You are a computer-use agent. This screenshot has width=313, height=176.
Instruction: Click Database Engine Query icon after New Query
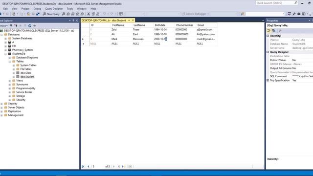coord(64,14)
